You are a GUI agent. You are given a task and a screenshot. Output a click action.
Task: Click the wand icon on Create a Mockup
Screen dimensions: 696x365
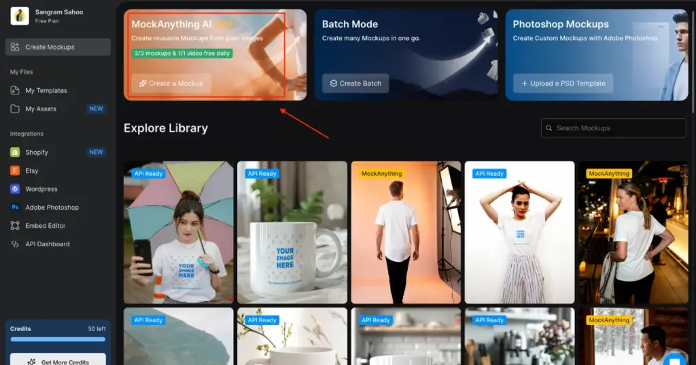pos(143,83)
